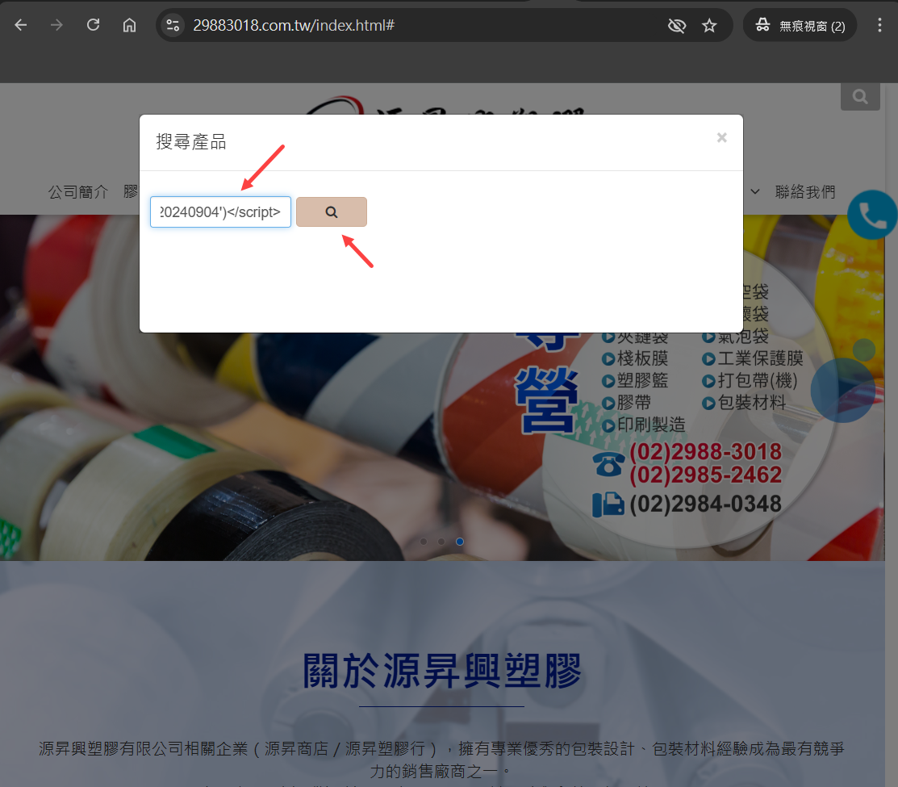The image size is (898, 787).
Task: Click into the product search text field
Action: (x=220, y=212)
